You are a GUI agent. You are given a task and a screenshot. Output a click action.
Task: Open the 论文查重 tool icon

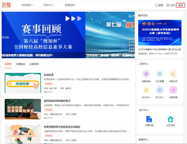160,74
